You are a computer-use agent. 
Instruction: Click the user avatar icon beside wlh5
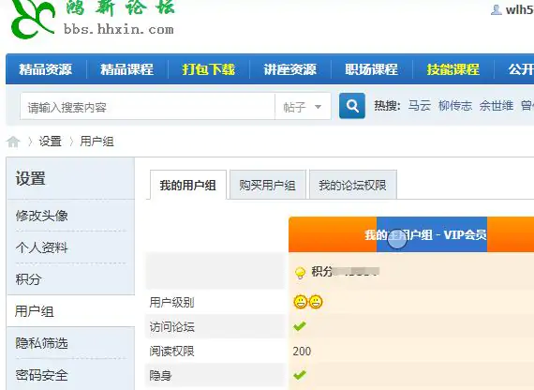(497, 9)
